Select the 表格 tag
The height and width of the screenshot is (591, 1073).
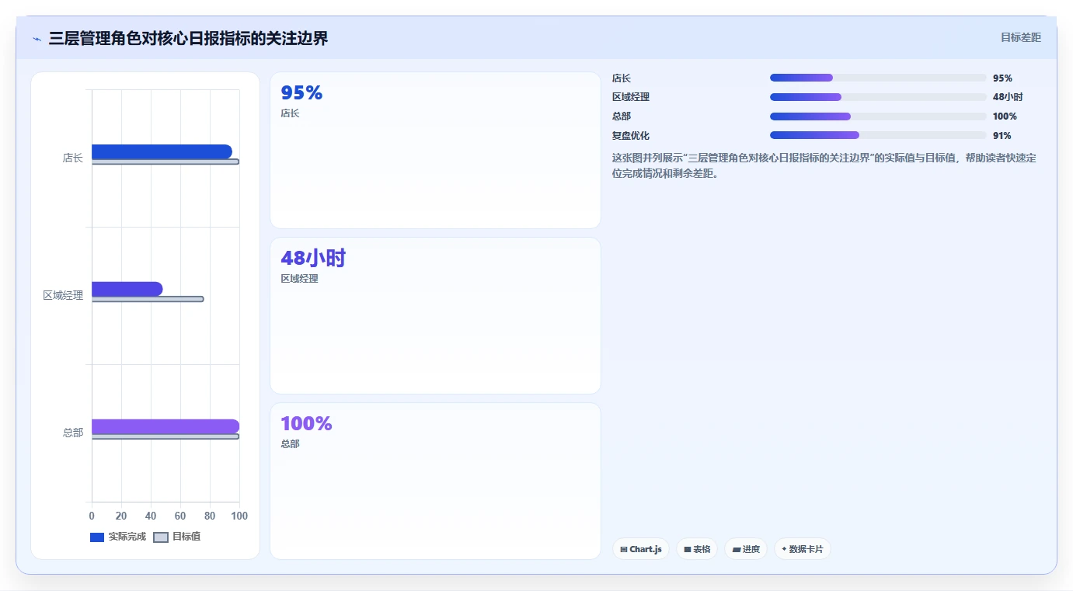point(697,549)
